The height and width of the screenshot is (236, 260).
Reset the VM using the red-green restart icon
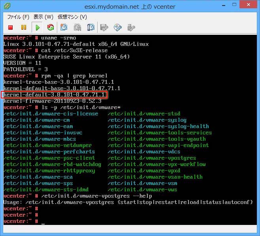51,27
